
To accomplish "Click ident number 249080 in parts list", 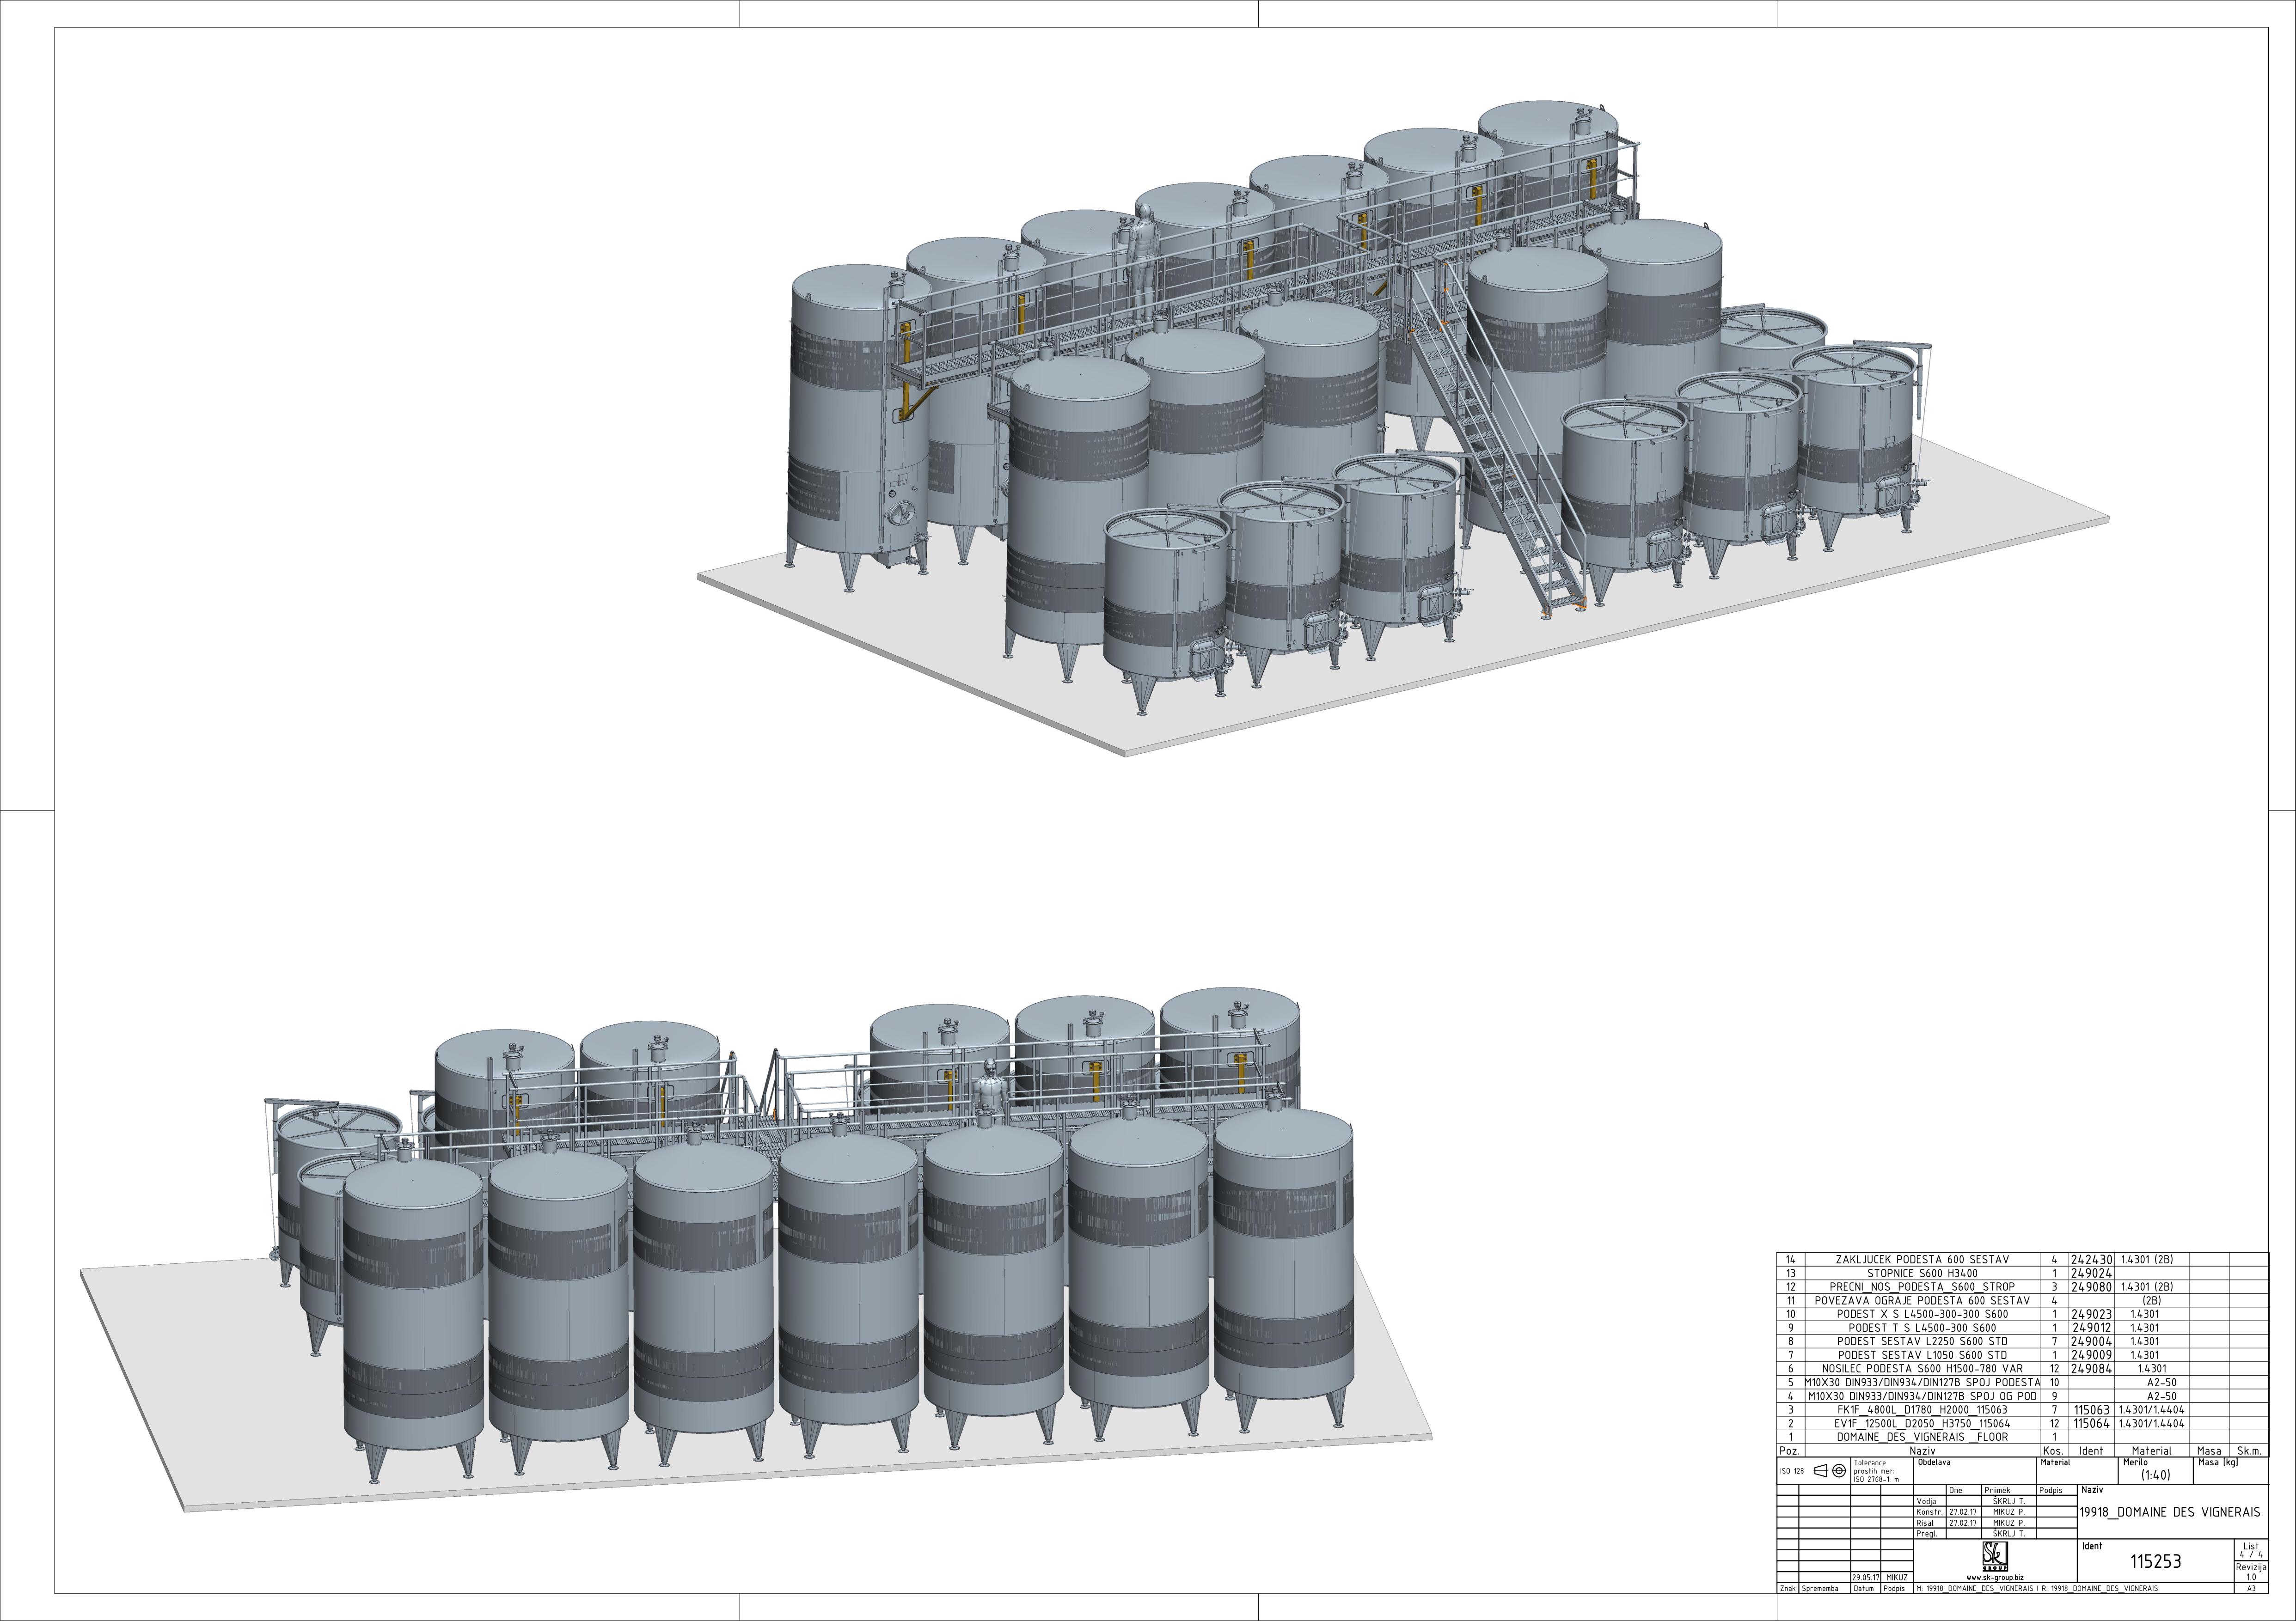I will pos(2091,1287).
